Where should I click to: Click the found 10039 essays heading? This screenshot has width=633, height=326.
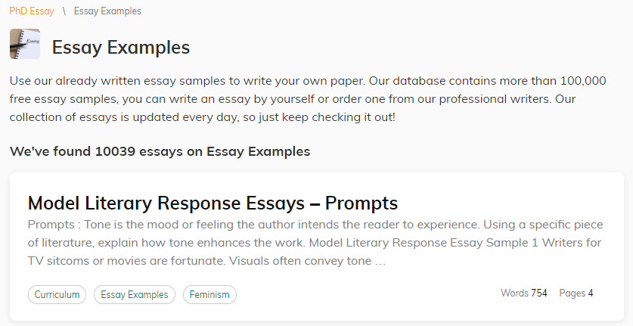coord(160,151)
